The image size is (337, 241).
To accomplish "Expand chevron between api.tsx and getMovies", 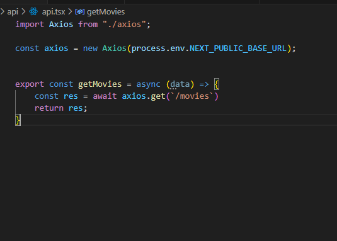I will point(70,11).
